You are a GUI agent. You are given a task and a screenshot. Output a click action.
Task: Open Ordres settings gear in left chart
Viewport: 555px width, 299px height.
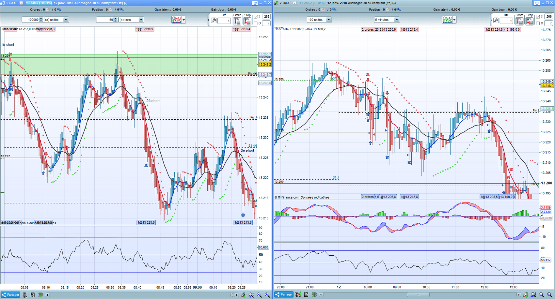[59, 10]
